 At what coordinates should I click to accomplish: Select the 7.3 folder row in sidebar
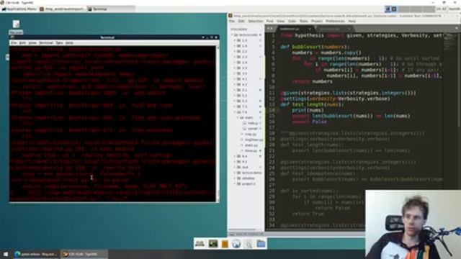[246, 106]
